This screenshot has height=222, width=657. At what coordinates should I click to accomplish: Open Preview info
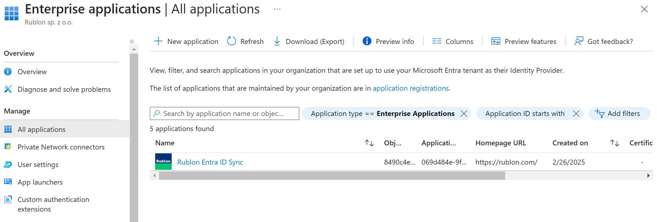coord(388,41)
